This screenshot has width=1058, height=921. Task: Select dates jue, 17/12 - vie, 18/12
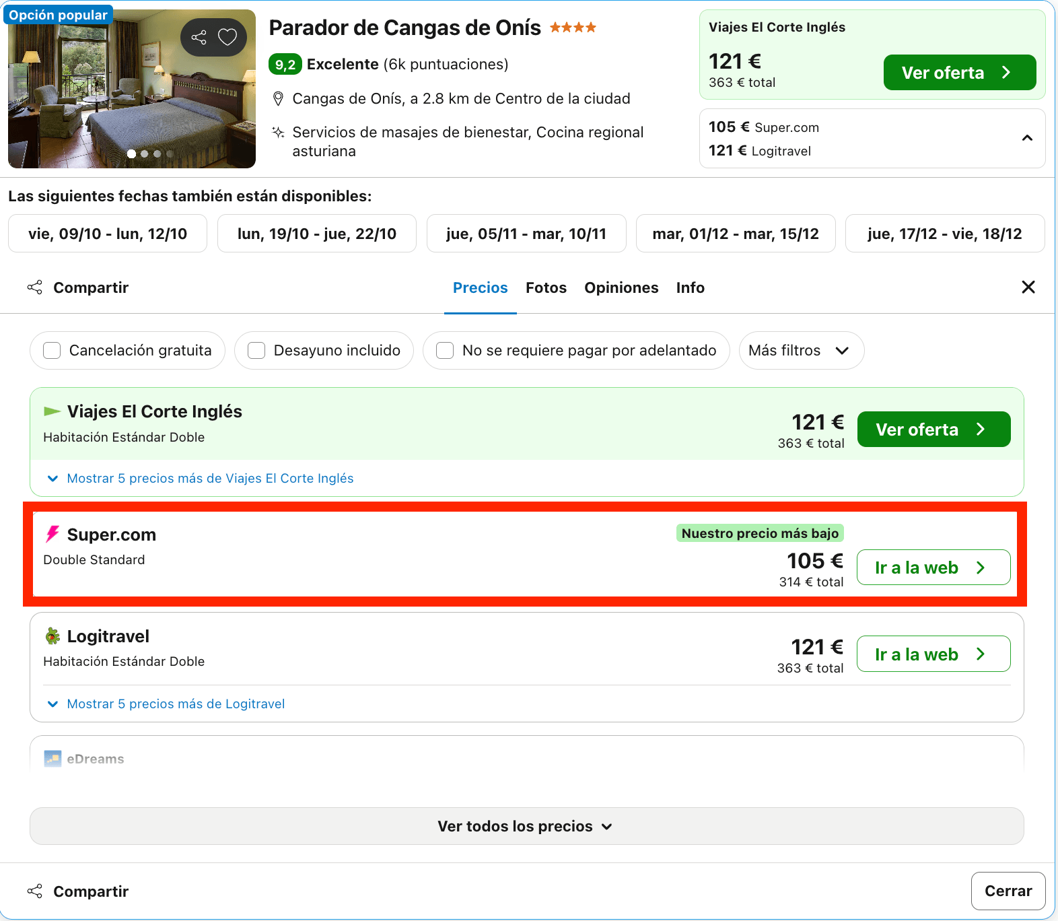coord(945,234)
